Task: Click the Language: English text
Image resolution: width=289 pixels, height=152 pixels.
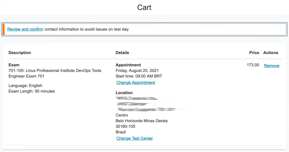Action: click(x=25, y=86)
